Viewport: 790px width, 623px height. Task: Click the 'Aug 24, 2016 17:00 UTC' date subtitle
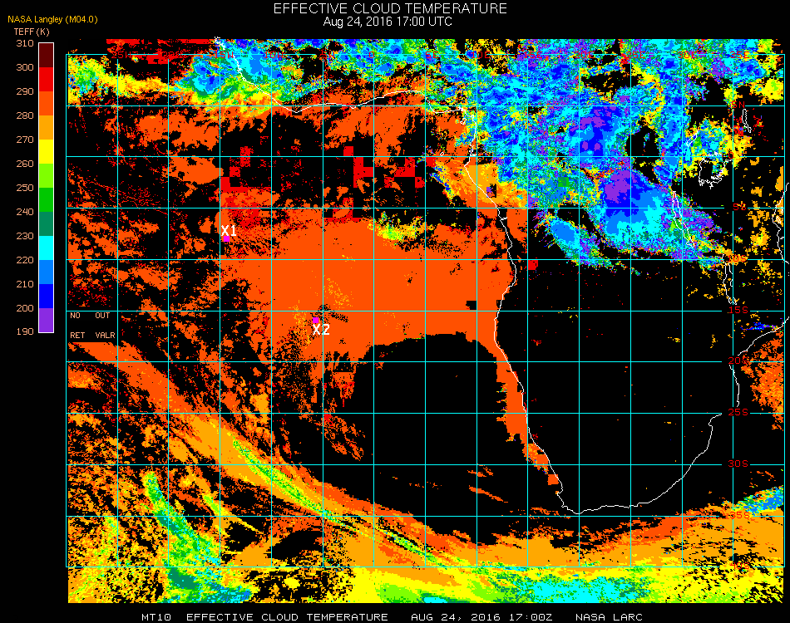coord(388,22)
